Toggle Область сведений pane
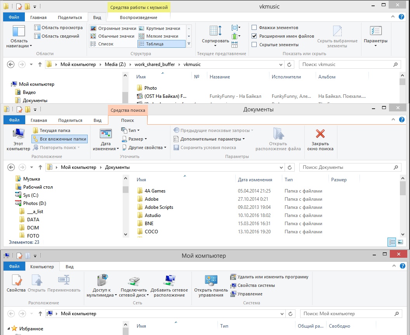This screenshot has height=335, width=410. 57,36
